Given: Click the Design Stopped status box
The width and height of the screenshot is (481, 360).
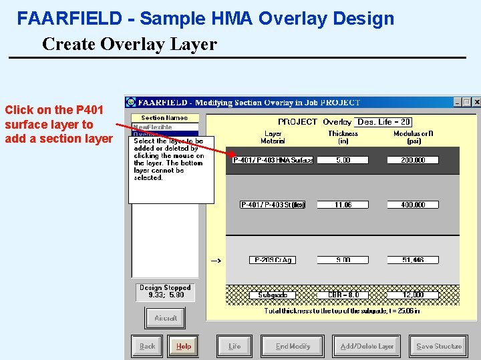Looking at the screenshot, I should click(x=166, y=292).
